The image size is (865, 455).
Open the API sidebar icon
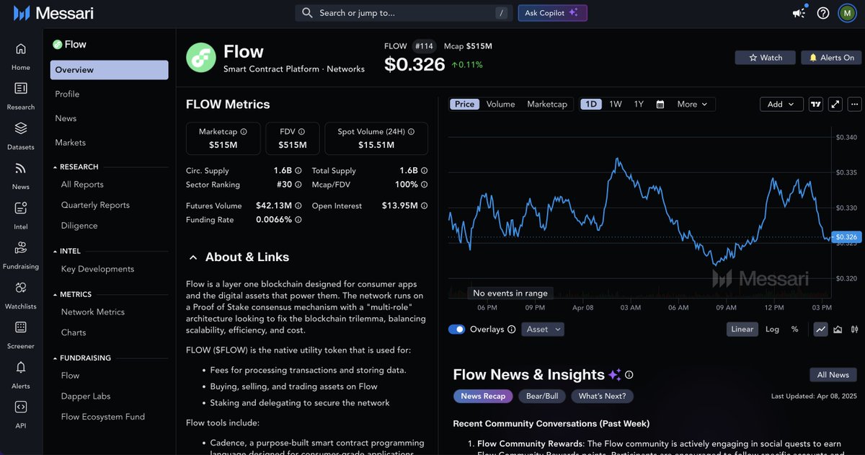(x=20, y=414)
